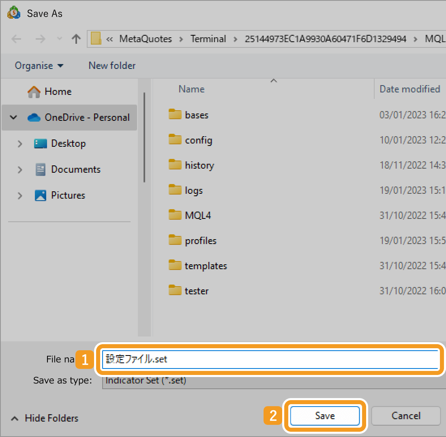Expand the Documents tree item

pos(20,169)
